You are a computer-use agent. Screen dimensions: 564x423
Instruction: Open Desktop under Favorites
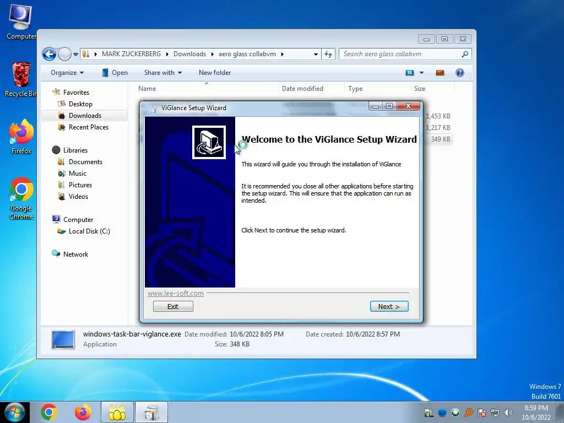point(80,104)
